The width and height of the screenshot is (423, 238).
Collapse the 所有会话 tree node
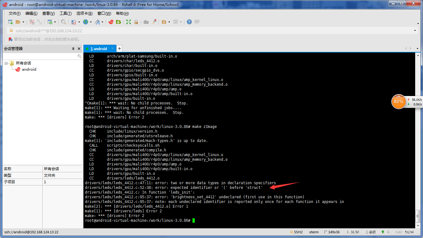point(6,63)
